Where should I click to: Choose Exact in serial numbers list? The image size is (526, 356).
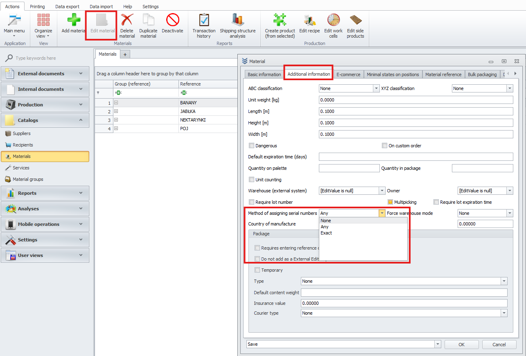point(363,233)
